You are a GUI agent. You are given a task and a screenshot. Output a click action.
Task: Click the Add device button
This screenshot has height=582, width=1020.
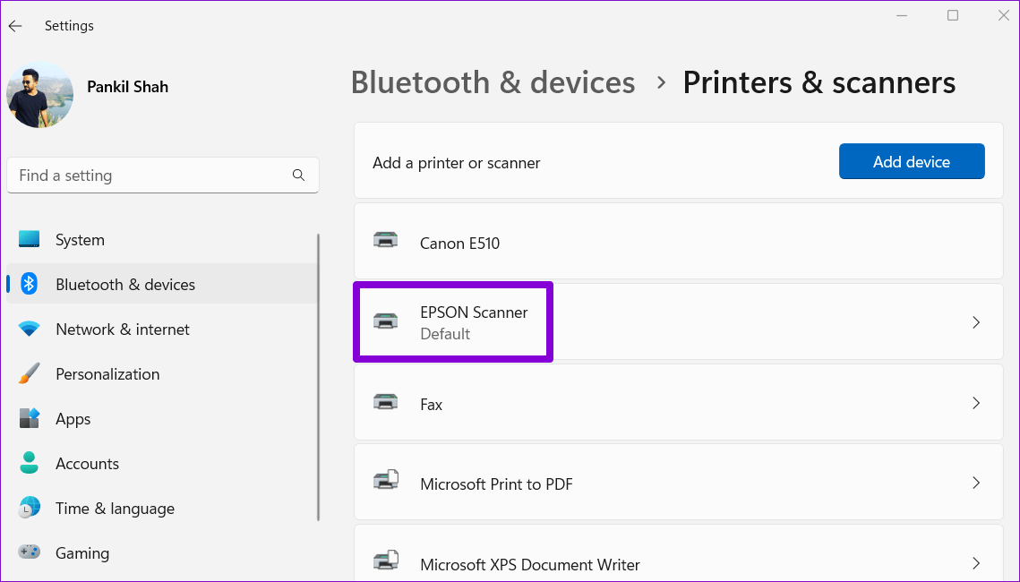coord(912,161)
